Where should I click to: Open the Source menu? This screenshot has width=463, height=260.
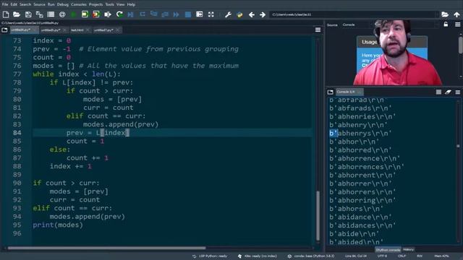[39, 4]
